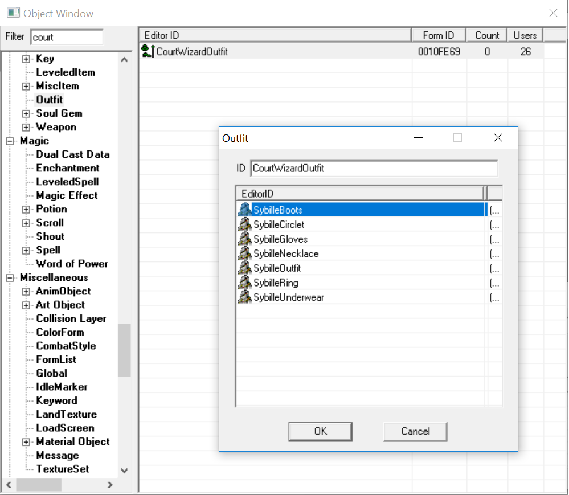The image size is (569, 495).
Task: Click the SybilleGloves armor icon
Action: click(244, 239)
